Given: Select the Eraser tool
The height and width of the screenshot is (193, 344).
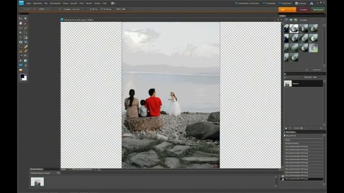Looking at the screenshot, I should (x=25, y=51).
